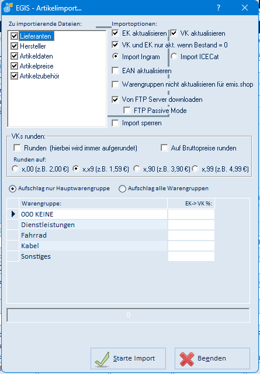Click the Warengruppe column header
Image resolution: width=260 pixels, height=374 pixels.
[93, 204]
